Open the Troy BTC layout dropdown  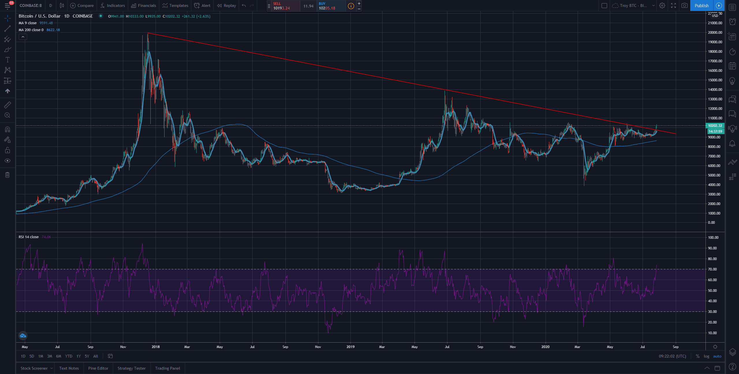coord(654,5)
